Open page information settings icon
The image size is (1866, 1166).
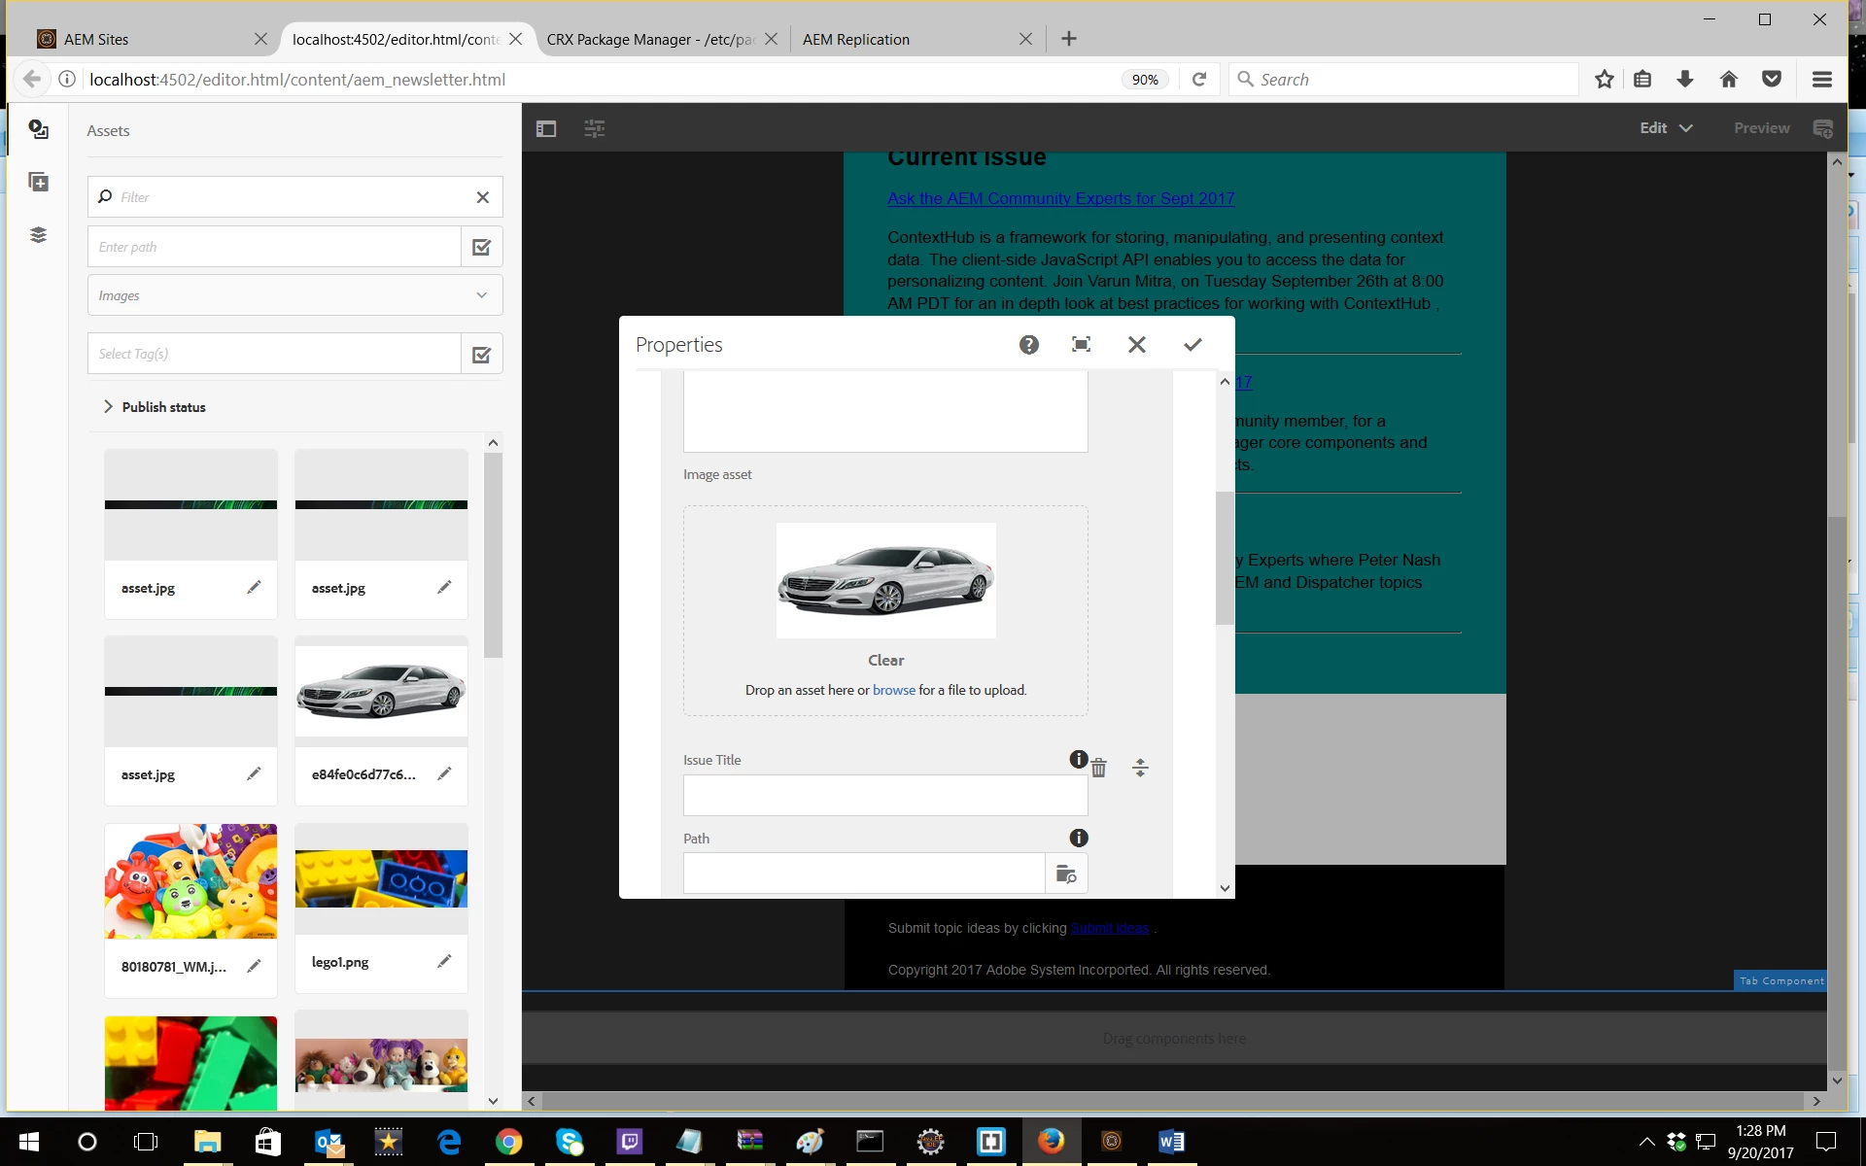(595, 128)
